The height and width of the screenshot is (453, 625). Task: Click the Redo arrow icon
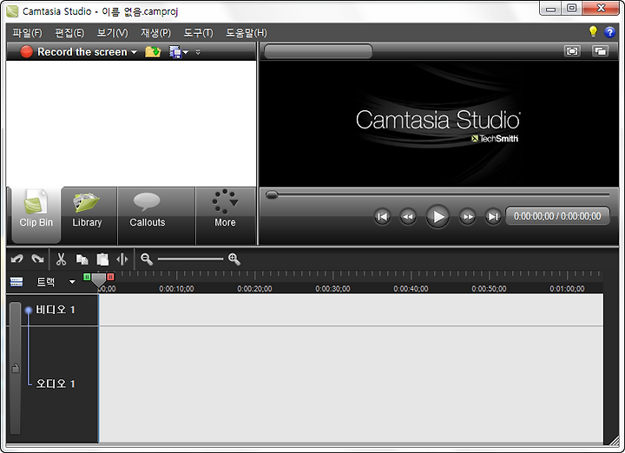[x=38, y=259]
